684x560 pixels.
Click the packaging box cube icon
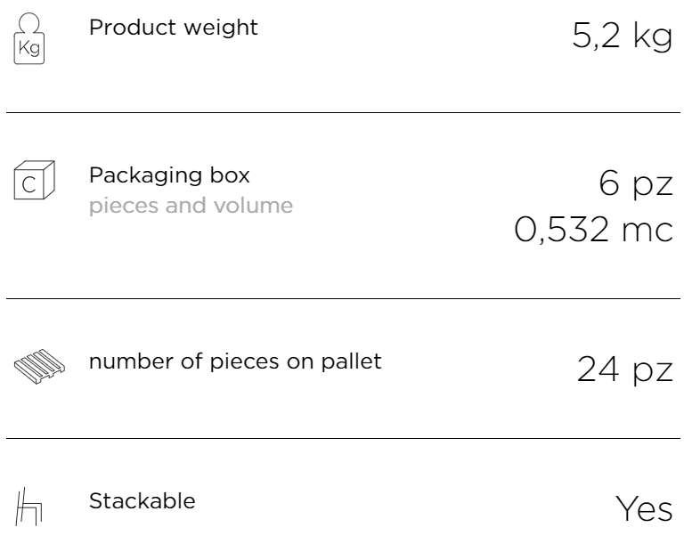point(35,180)
